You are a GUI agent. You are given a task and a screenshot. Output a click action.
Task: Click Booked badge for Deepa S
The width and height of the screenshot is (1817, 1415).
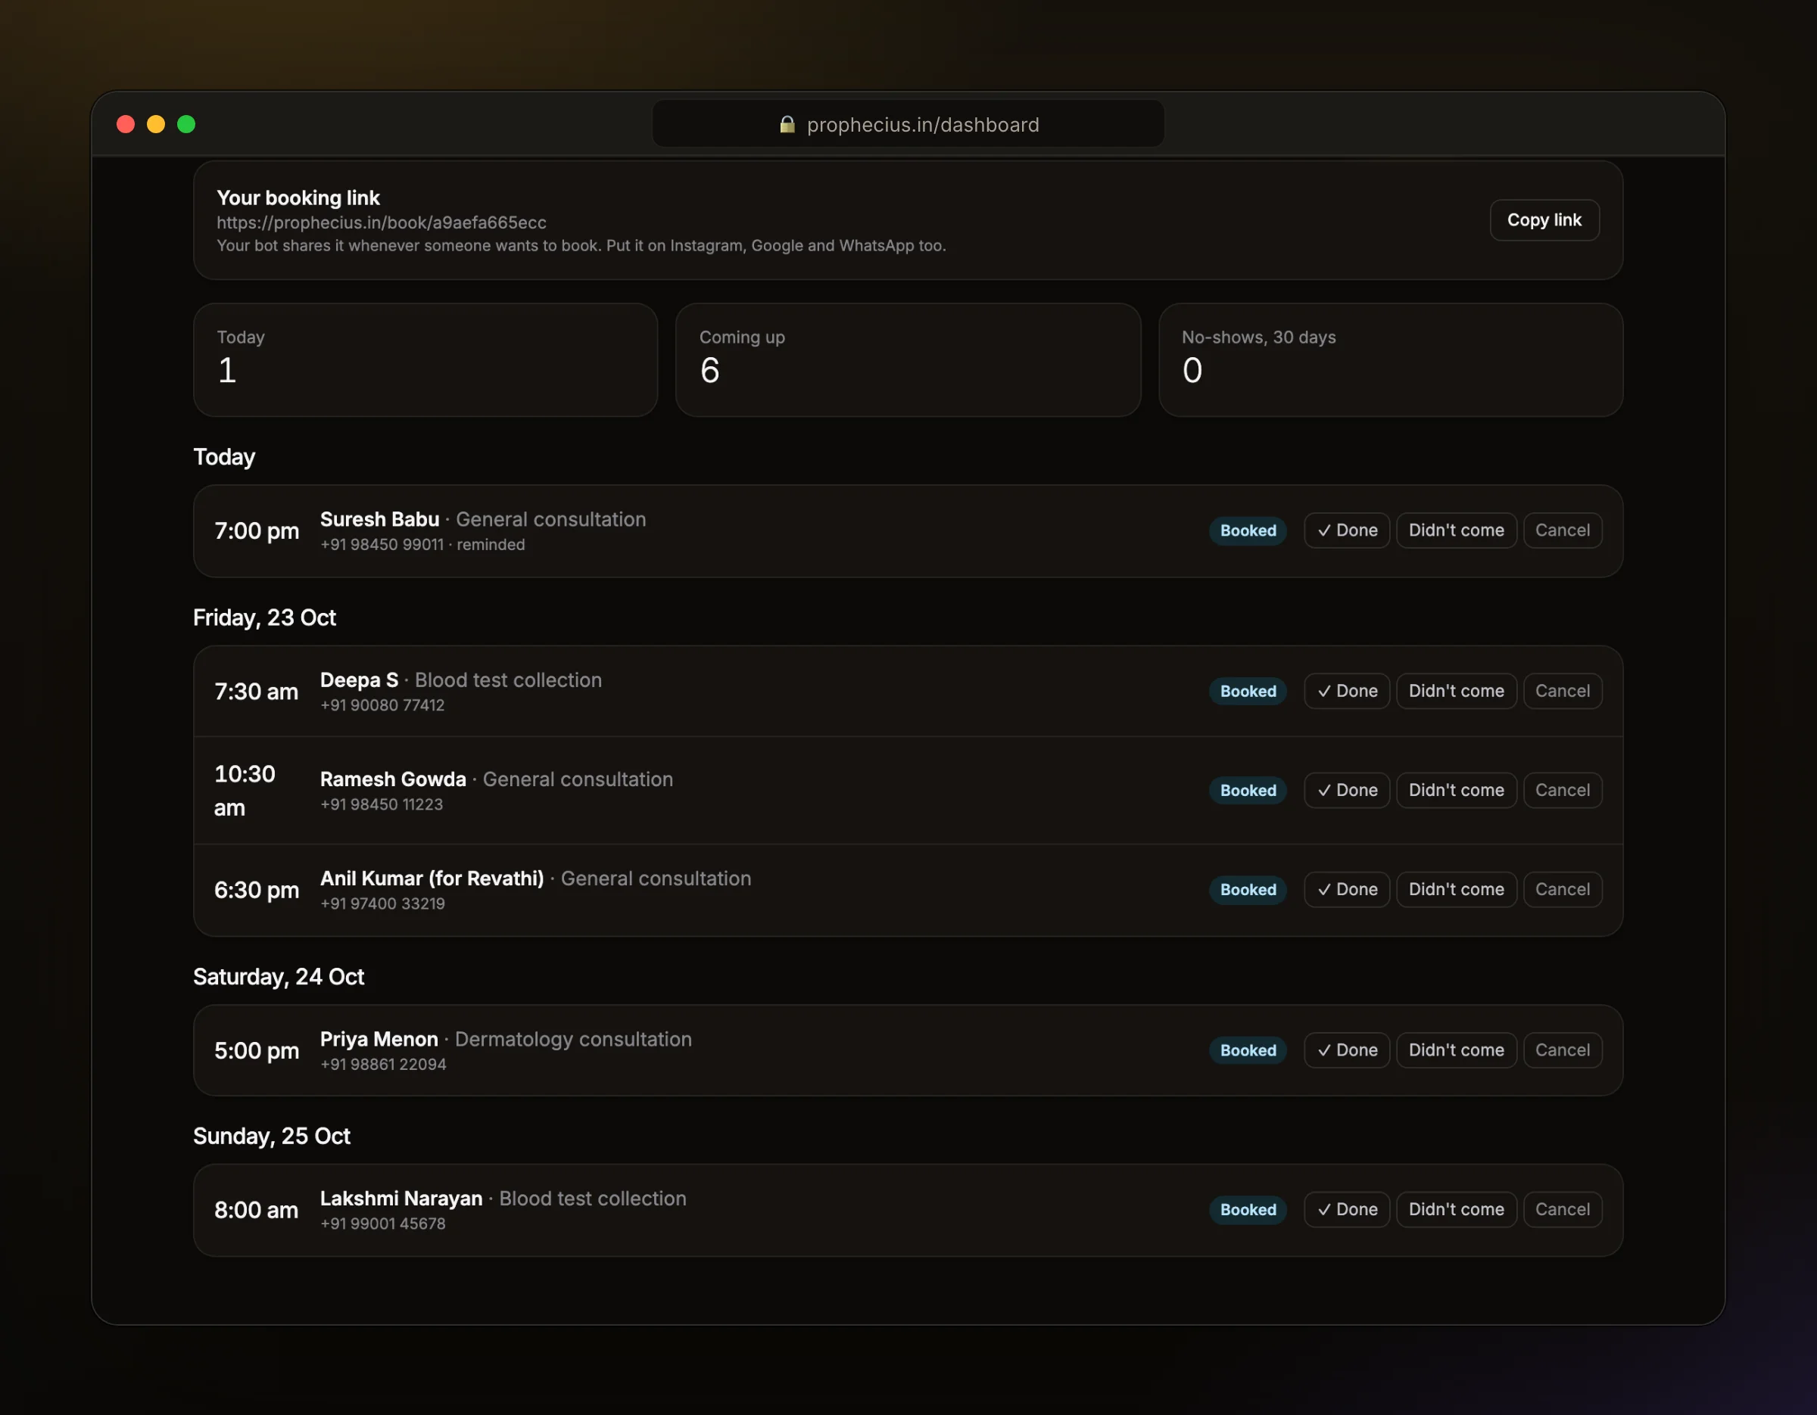coord(1248,691)
